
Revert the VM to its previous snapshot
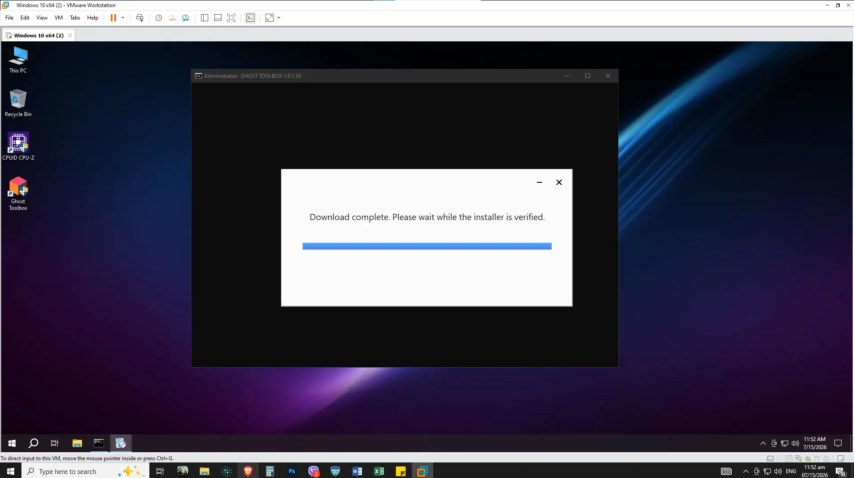click(172, 18)
